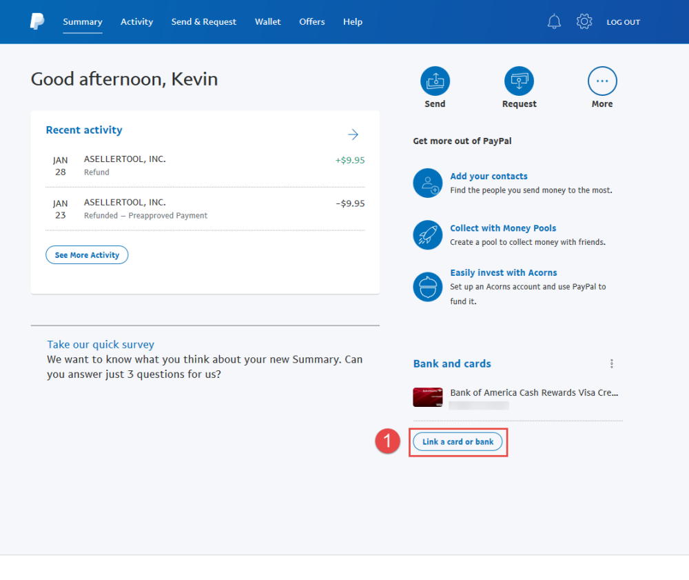The image size is (689, 580).
Task: Open the Jan 23 ASELLERTOOL preapproved payment
Action: click(205, 209)
